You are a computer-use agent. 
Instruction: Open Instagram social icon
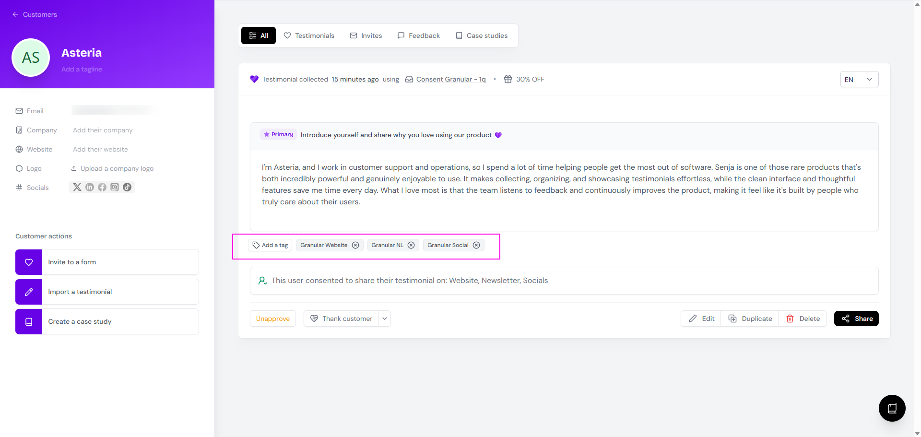click(115, 187)
